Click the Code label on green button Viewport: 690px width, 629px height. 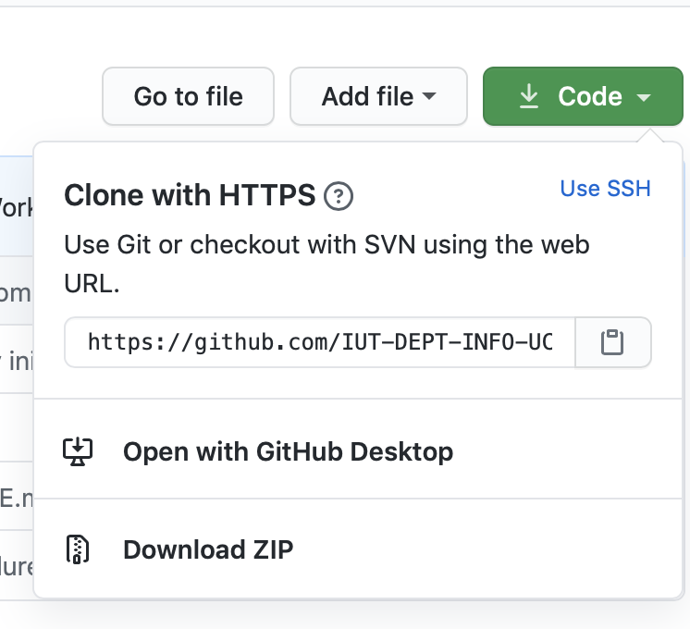pos(590,96)
